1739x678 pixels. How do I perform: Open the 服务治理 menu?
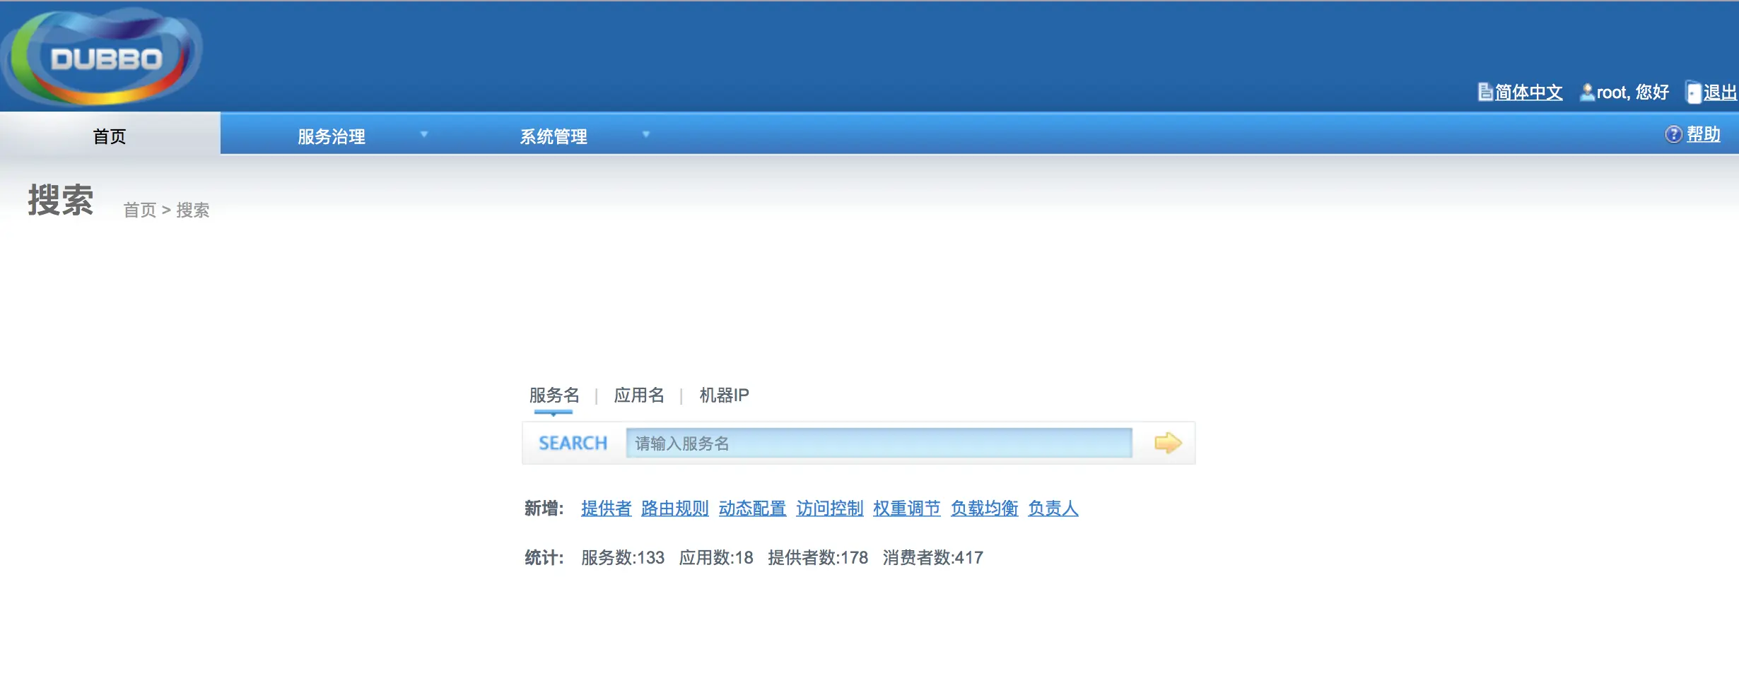pyautogui.click(x=332, y=136)
